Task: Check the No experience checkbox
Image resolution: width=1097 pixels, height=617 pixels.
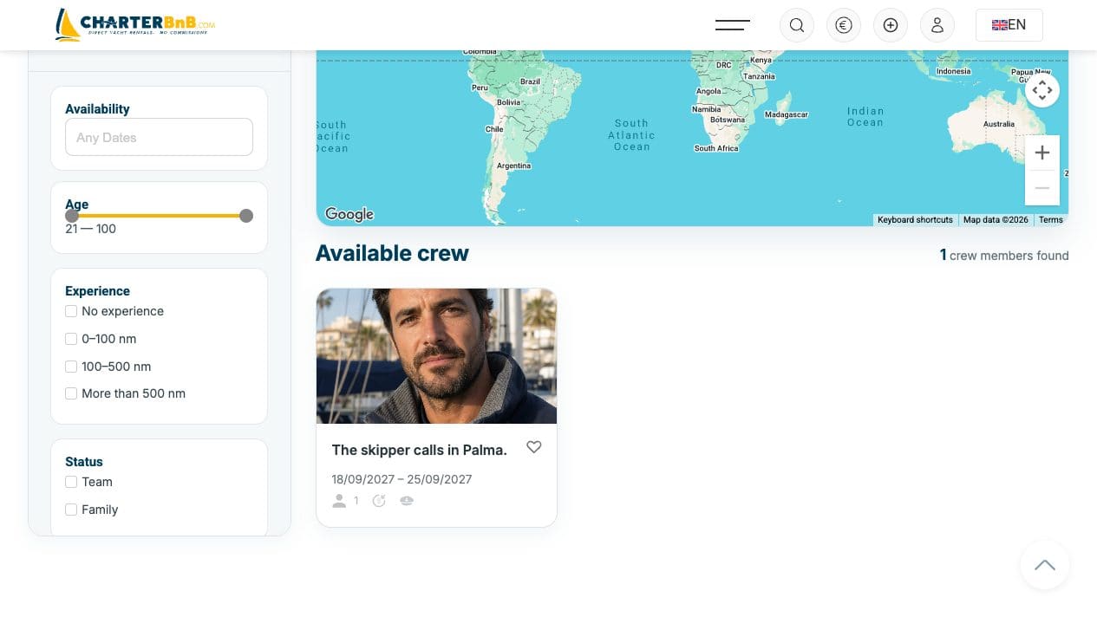Action: coord(71,311)
